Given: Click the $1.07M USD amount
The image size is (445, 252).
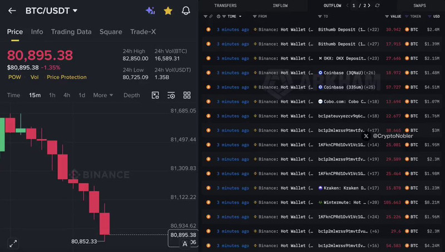Looking at the screenshot, I should tap(432, 102).
